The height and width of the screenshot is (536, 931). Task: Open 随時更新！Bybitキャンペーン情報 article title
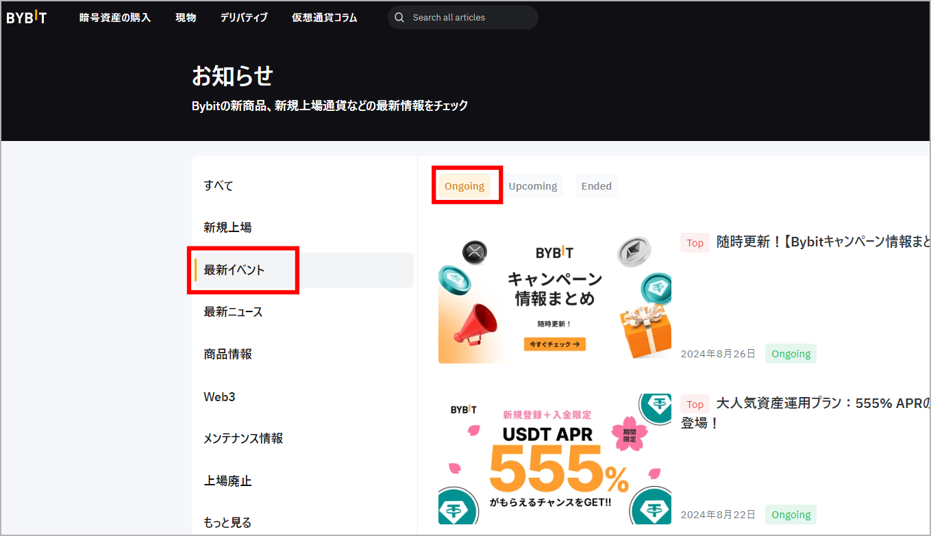pyautogui.click(x=823, y=242)
